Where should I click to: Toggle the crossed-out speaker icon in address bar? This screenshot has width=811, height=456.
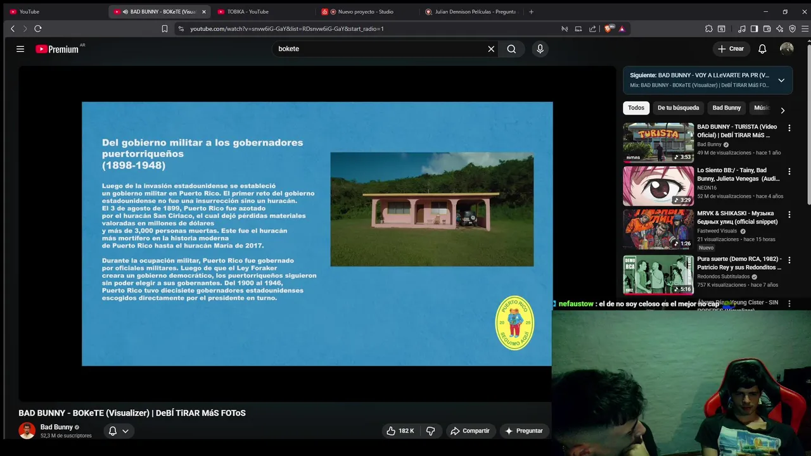pyautogui.click(x=564, y=28)
